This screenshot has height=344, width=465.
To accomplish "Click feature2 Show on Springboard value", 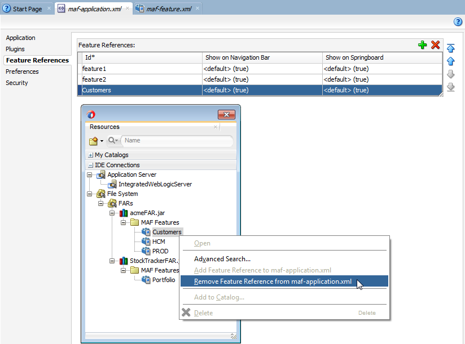I will coord(382,79).
